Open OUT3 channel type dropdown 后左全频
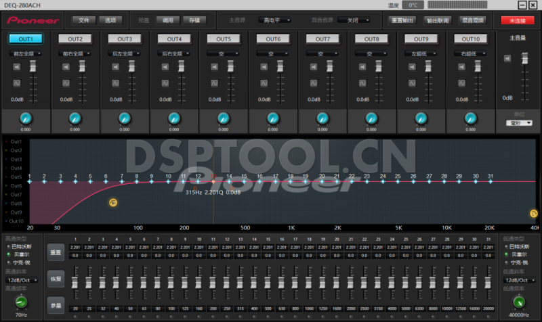Image resolution: width=542 pixels, height=322 pixels. coord(125,53)
